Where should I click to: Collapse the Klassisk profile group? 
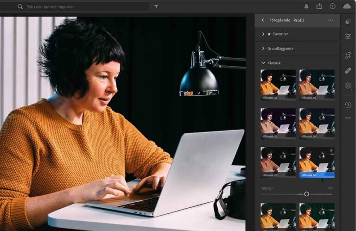pyautogui.click(x=263, y=62)
